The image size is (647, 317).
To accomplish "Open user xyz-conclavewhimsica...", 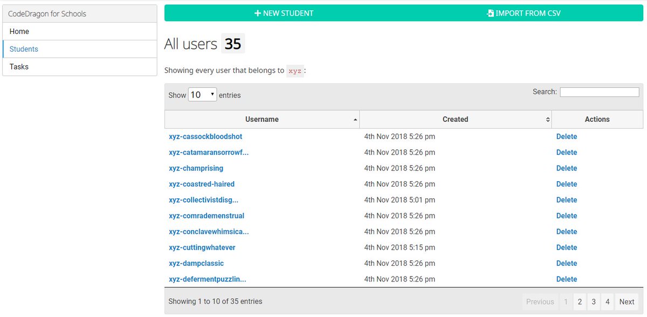I will pos(209,232).
